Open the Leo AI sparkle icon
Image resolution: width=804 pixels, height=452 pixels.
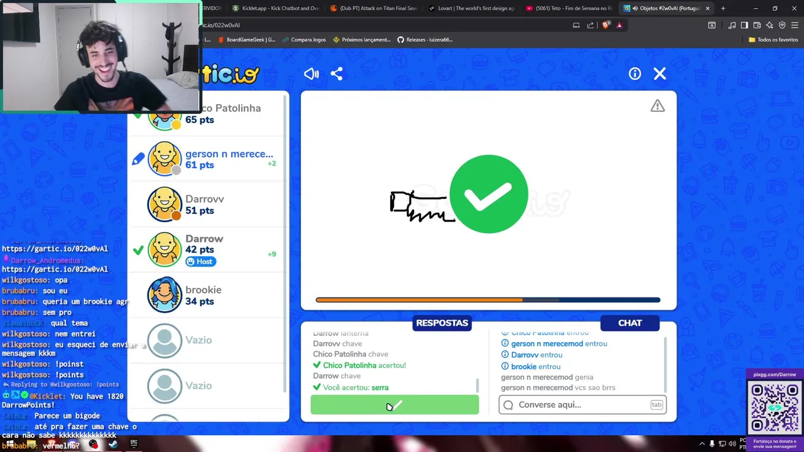tap(769, 25)
